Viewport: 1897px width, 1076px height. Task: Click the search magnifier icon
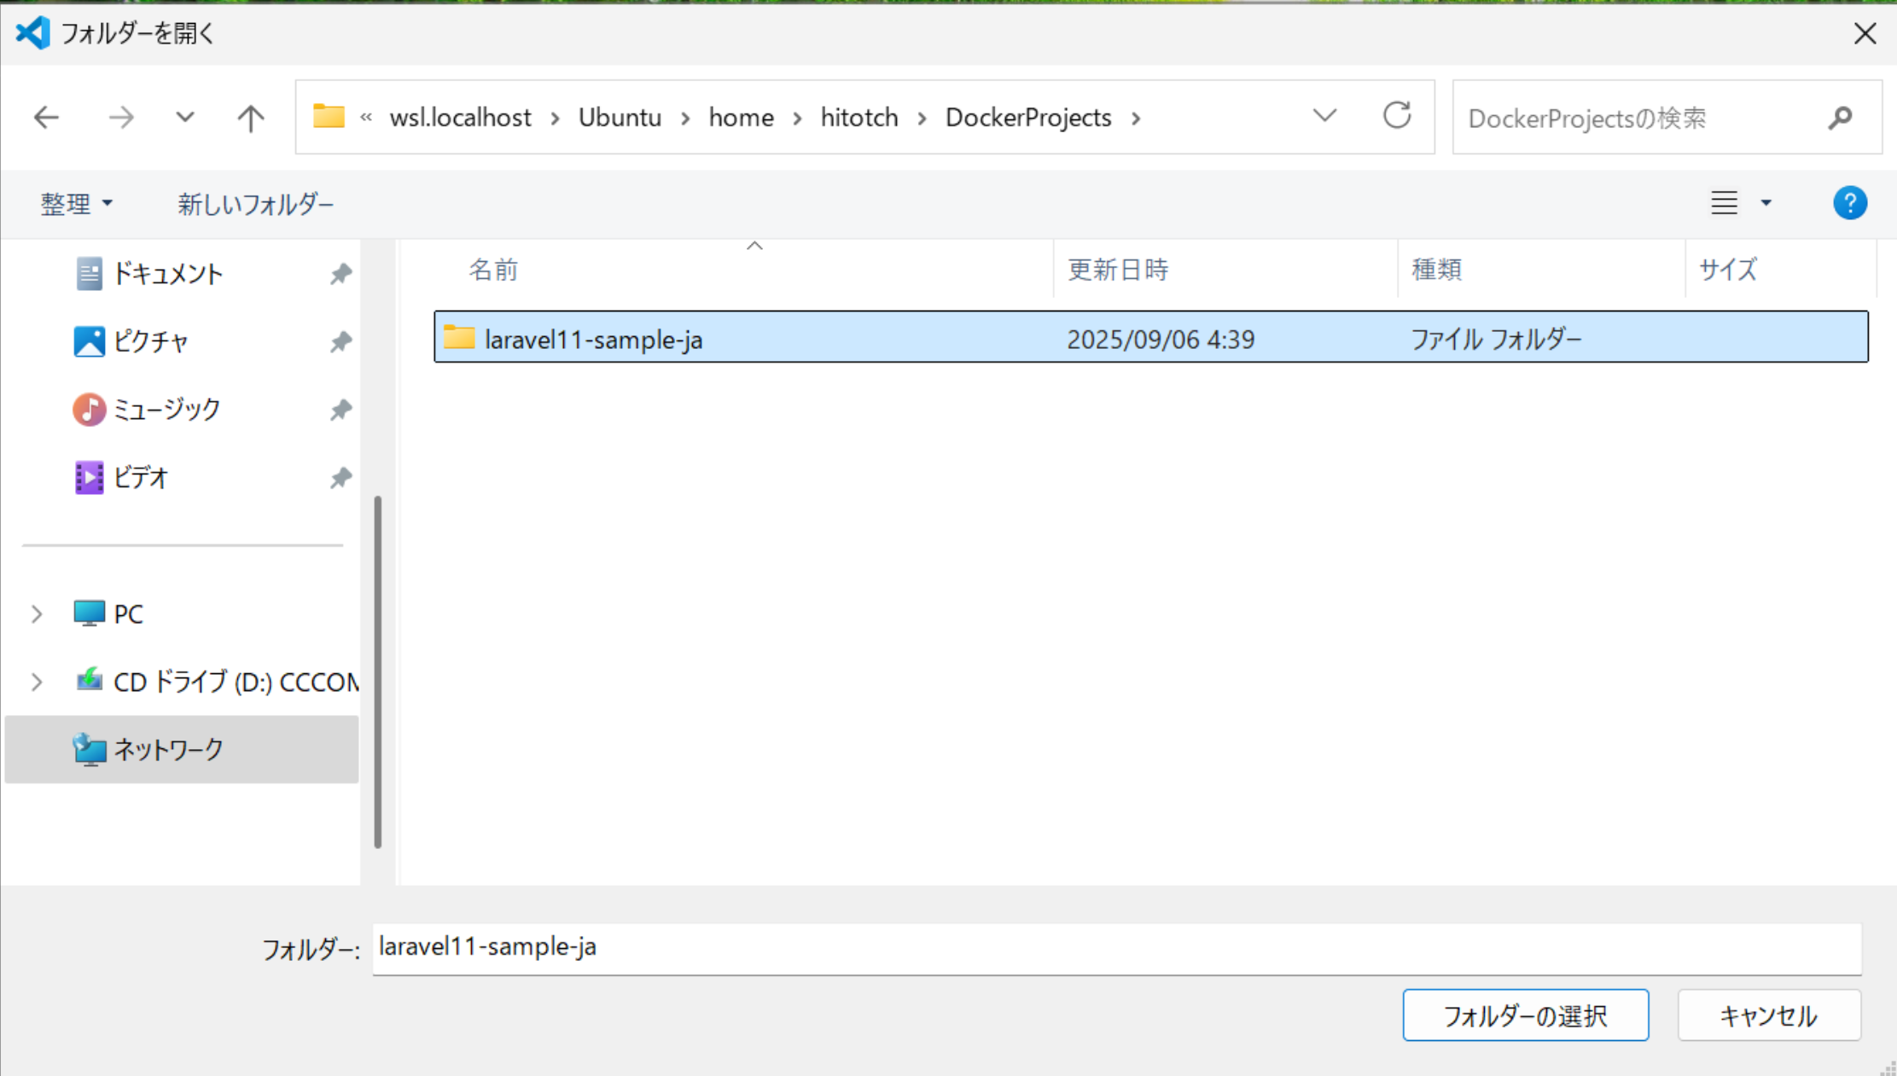1841,117
